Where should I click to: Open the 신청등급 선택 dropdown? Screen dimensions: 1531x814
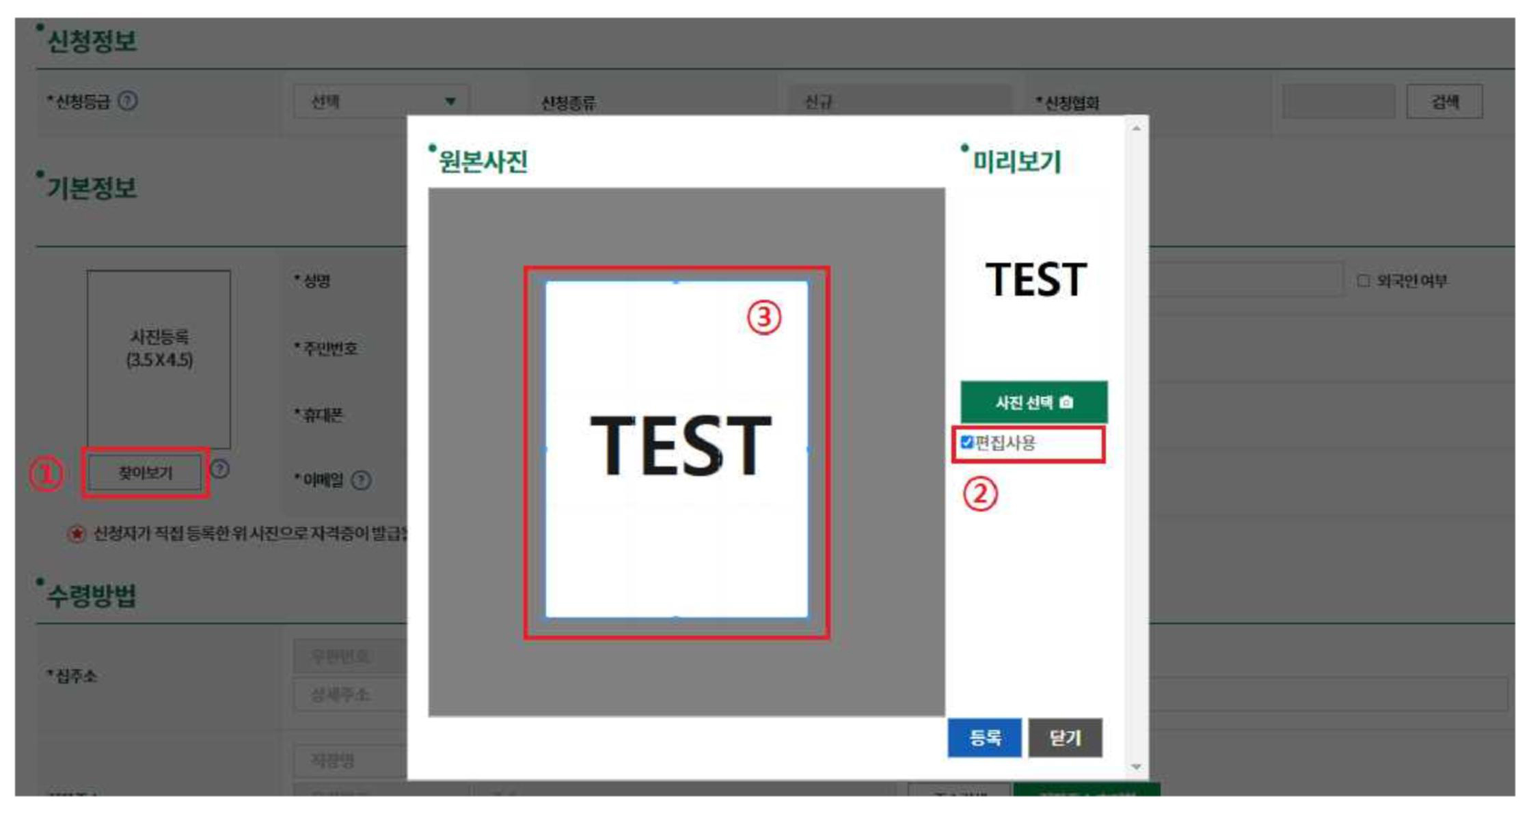click(381, 102)
